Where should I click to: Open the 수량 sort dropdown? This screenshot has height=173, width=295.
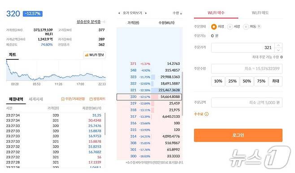click(178, 13)
